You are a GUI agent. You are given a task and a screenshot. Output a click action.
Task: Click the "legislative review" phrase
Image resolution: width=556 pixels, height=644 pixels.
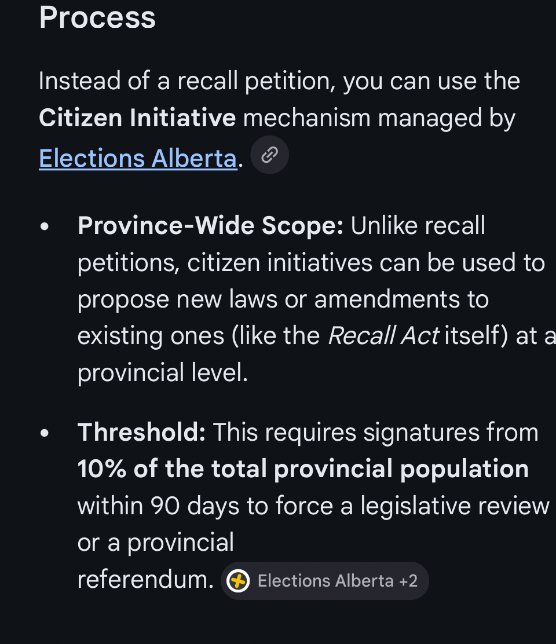[455, 506]
